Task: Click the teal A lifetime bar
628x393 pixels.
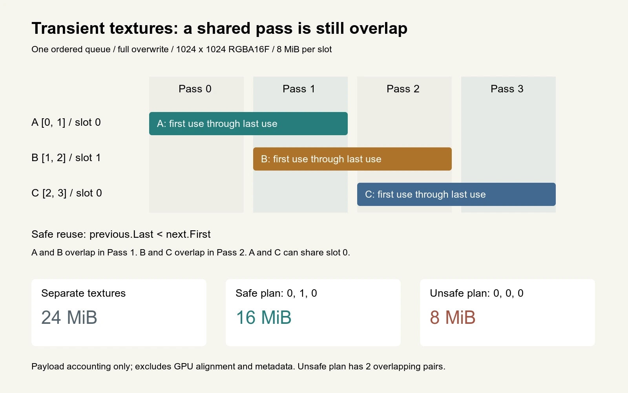Action: (248, 123)
